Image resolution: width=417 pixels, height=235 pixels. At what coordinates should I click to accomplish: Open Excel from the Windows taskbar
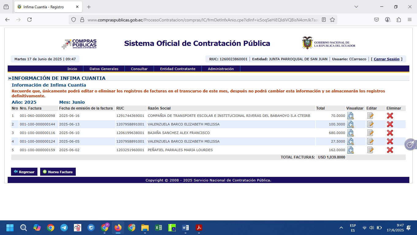(x=159, y=228)
